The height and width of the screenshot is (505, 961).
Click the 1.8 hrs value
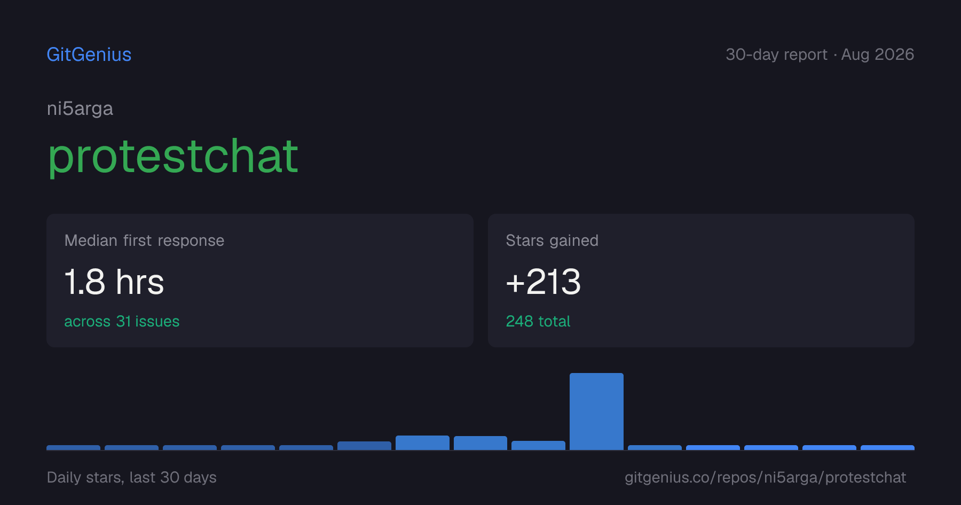coord(114,282)
